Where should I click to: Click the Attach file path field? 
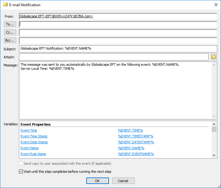[x=113, y=57]
